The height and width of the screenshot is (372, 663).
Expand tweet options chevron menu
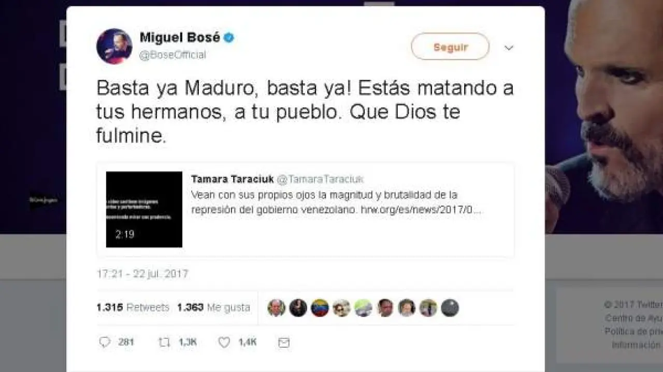point(509,48)
